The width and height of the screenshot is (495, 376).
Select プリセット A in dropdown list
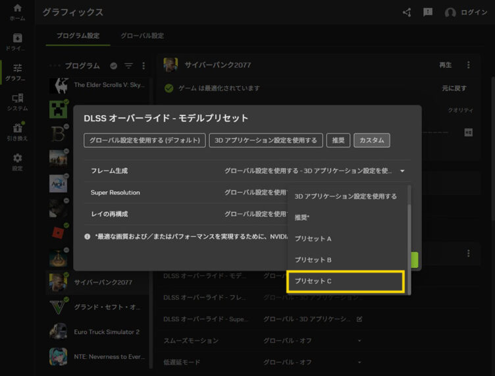pyautogui.click(x=346, y=238)
